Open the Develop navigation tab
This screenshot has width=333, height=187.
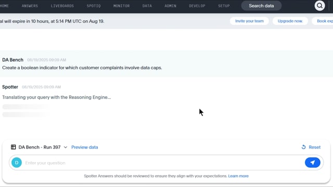[x=197, y=6]
